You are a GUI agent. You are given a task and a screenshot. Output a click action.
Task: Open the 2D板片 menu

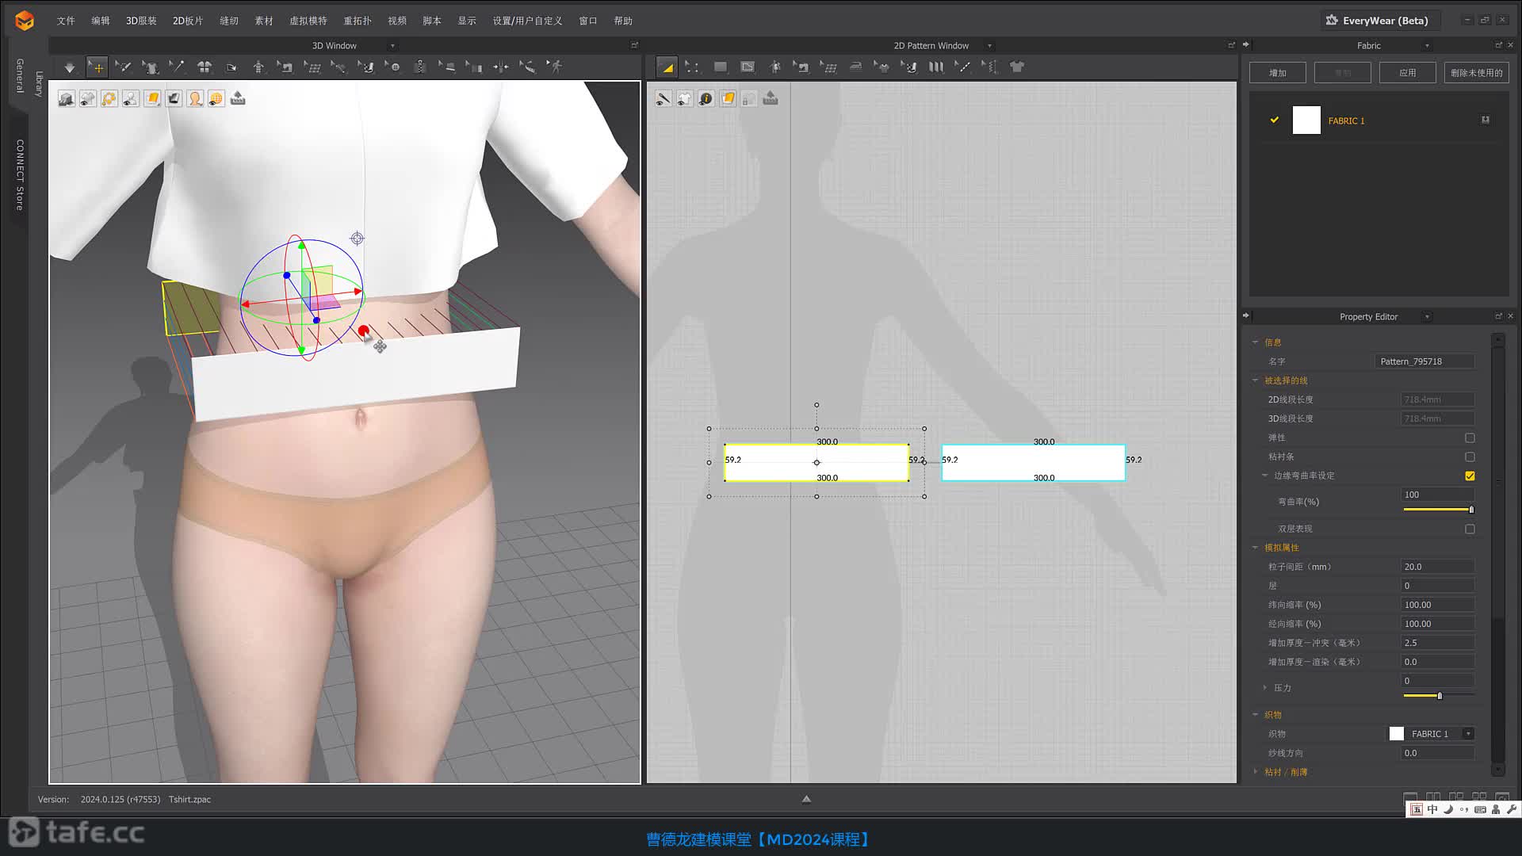click(188, 21)
